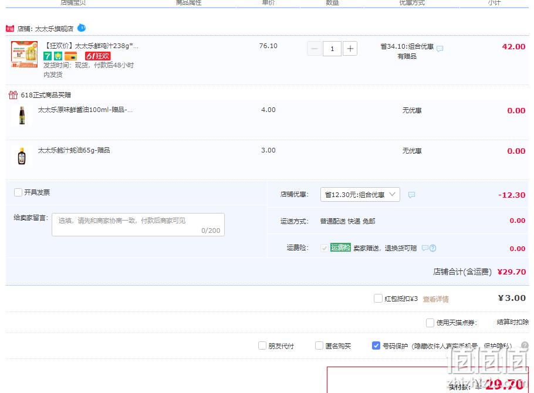This screenshot has width=534, height=393.
Task: Click subtotal 42.00 for 鲜鸡汁
Action: (513, 47)
